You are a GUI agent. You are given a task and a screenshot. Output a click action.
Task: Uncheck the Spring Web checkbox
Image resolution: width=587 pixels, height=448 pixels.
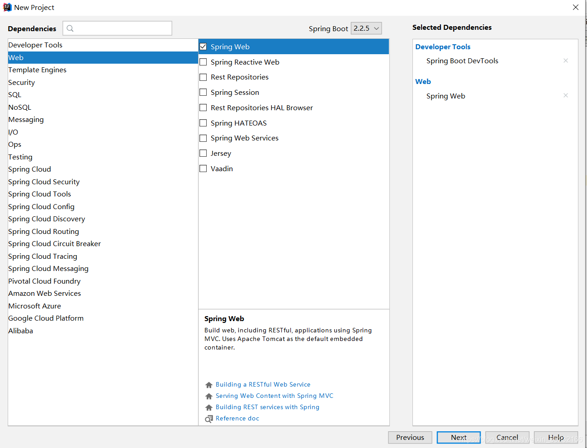pyautogui.click(x=203, y=47)
